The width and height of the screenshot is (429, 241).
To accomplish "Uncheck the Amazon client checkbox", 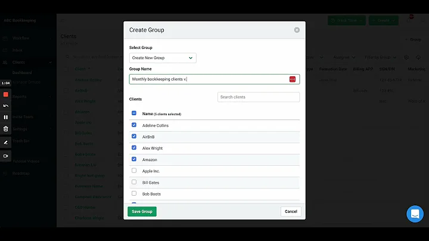I will (134, 159).
